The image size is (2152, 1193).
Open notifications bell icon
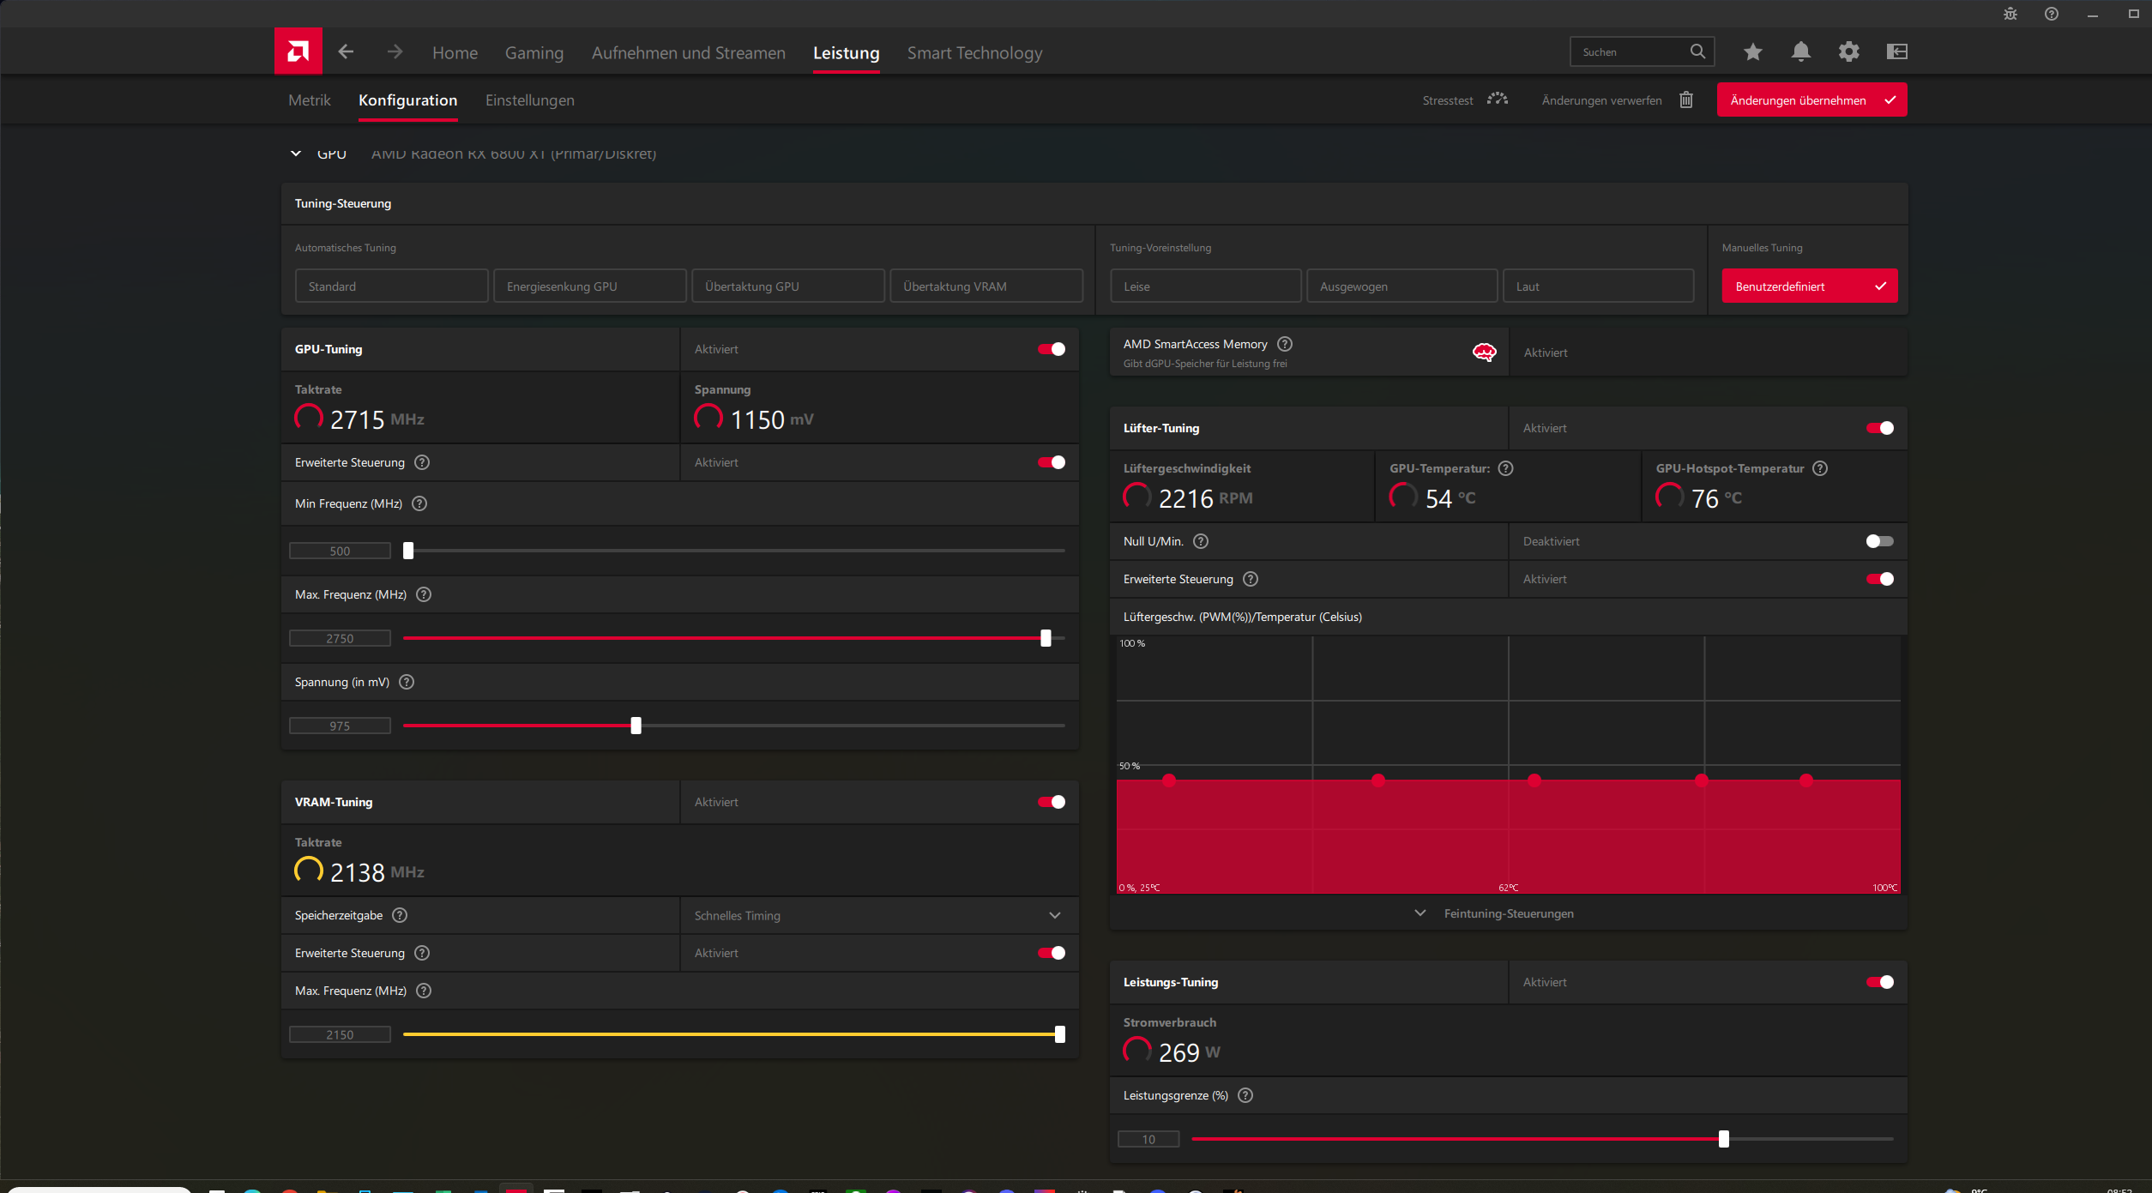[x=1800, y=51]
